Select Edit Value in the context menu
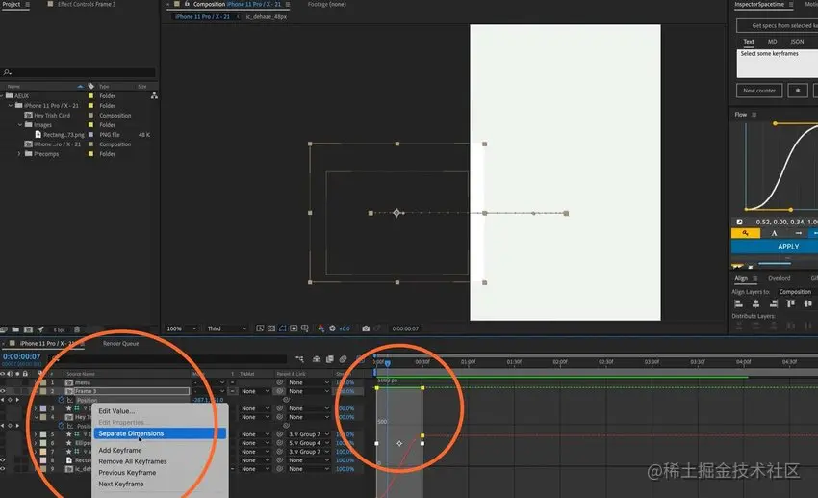This screenshot has width=818, height=498. [x=116, y=411]
